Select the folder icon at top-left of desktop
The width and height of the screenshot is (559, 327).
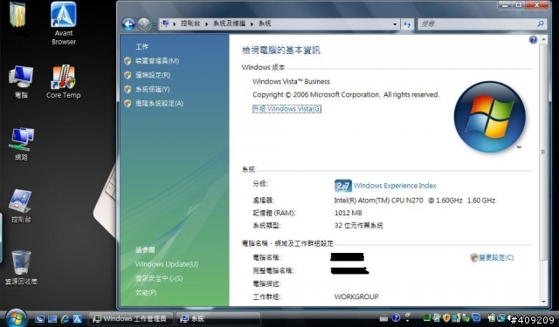[x=17, y=14]
